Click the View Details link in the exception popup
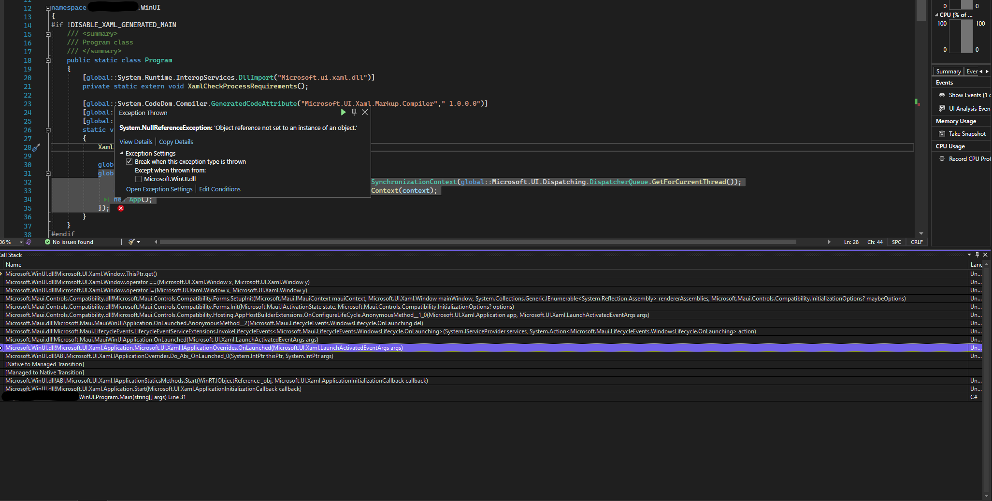The image size is (992, 501). click(136, 142)
